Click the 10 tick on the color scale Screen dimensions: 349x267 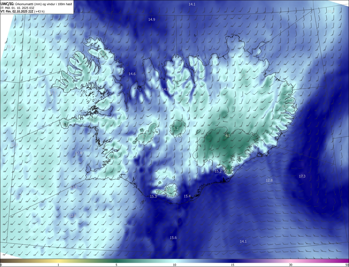tap(174, 265)
